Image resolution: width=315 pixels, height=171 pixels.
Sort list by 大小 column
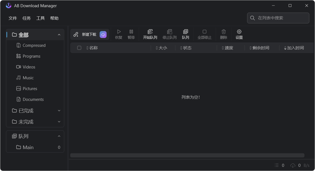(161, 48)
